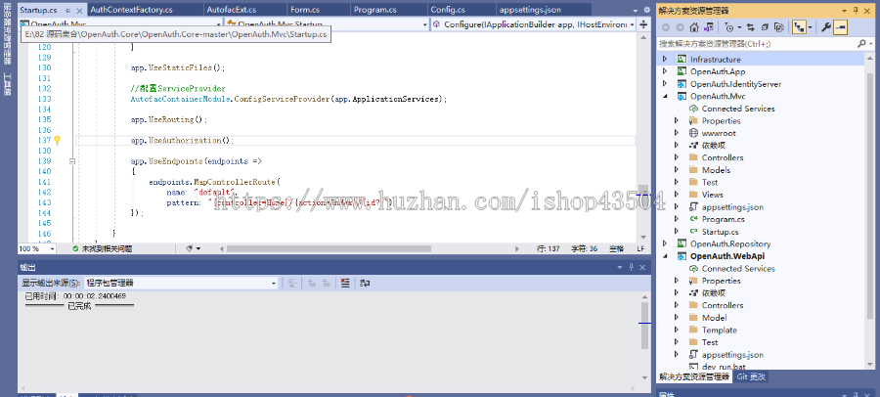Image resolution: width=880 pixels, height=397 pixels.
Task: Click the UseAuthorization code line 137
Action: click(182, 140)
